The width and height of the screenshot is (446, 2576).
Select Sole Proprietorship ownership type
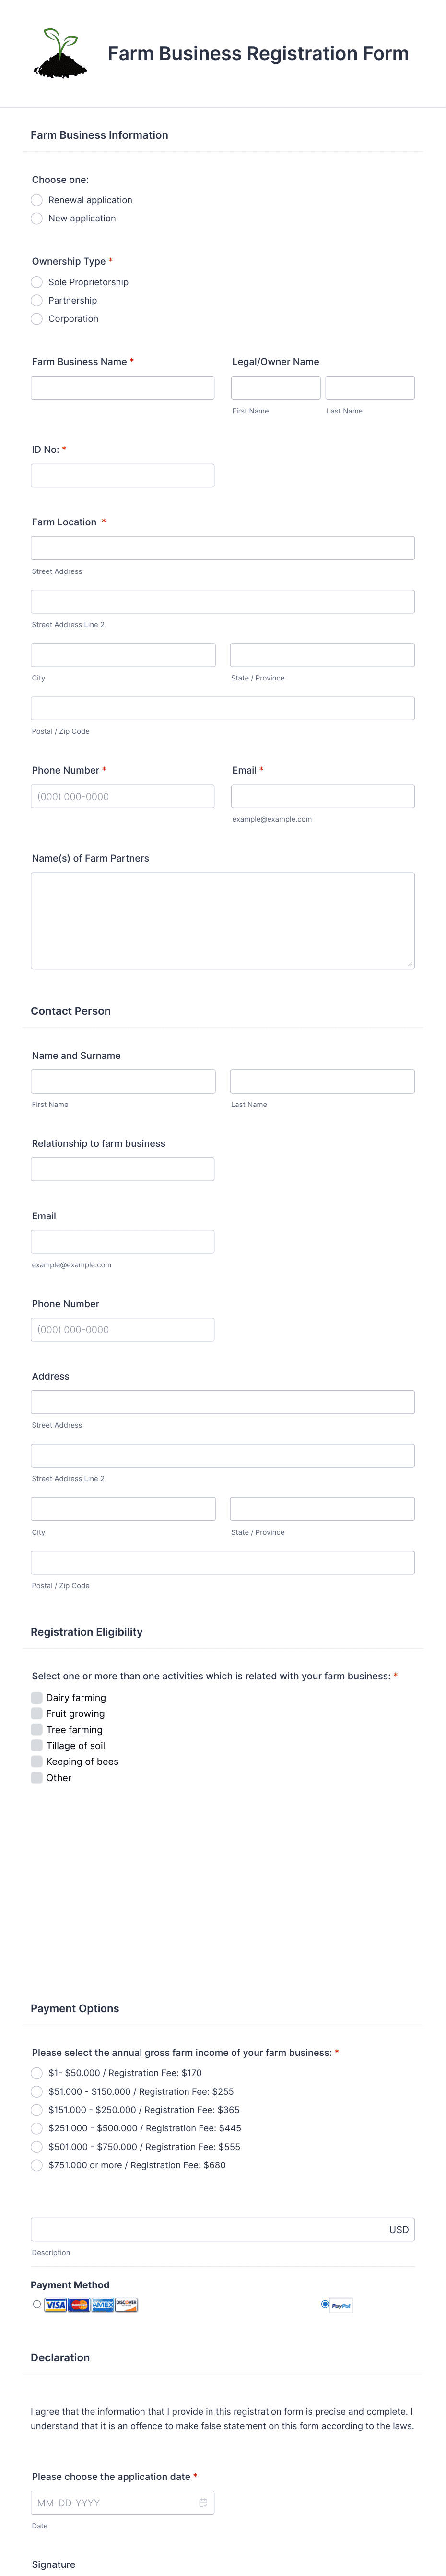point(36,282)
